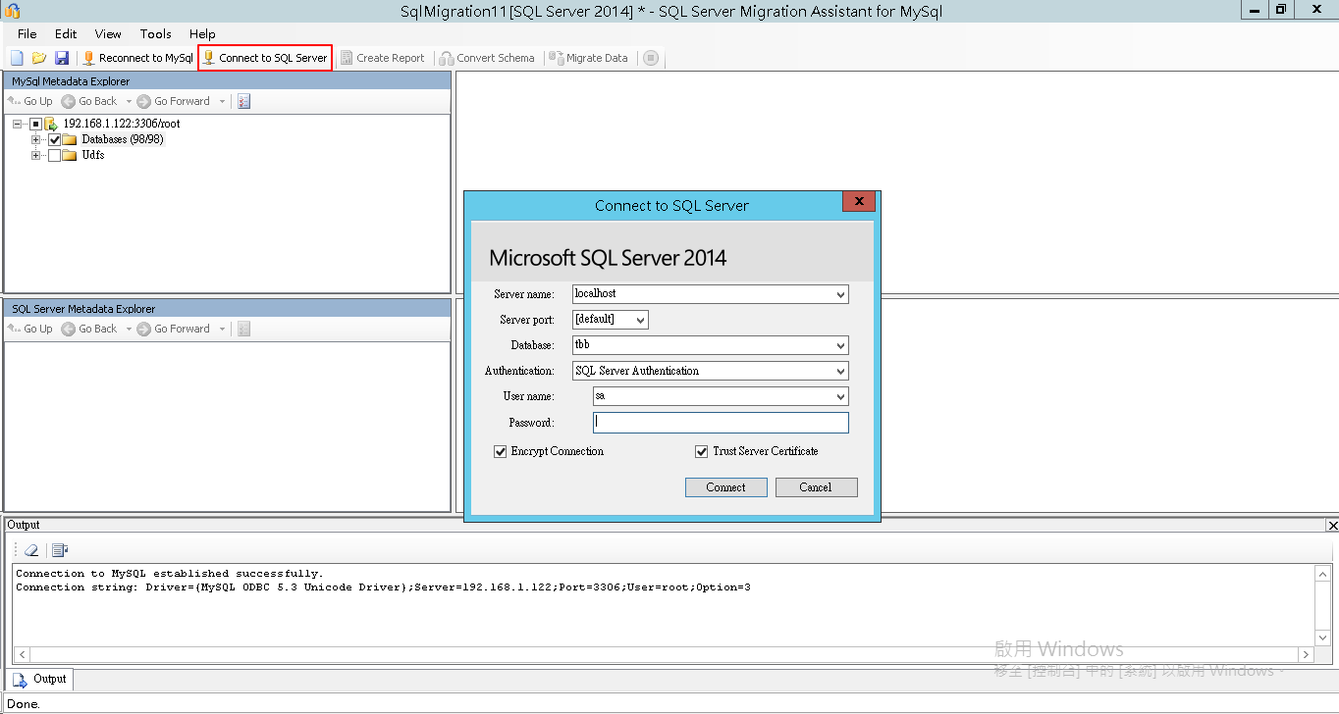Close the Connect to SQL Server dialog
This screenshot has height=714, width=1339.
pos(859,201)
